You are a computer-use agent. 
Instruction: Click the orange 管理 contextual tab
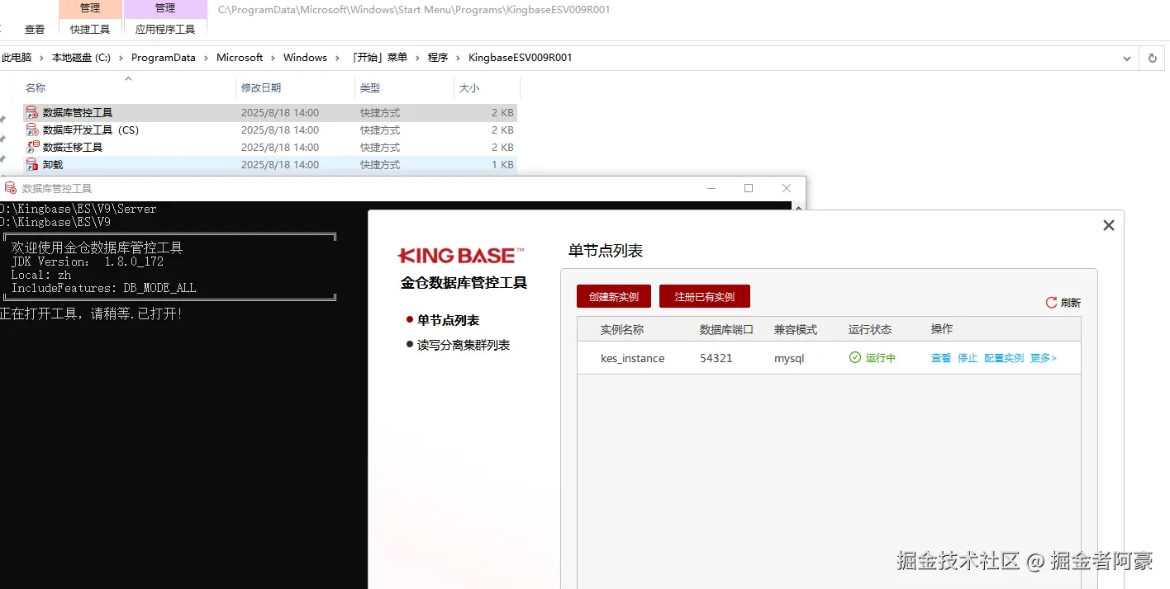[x=90, y=8]
